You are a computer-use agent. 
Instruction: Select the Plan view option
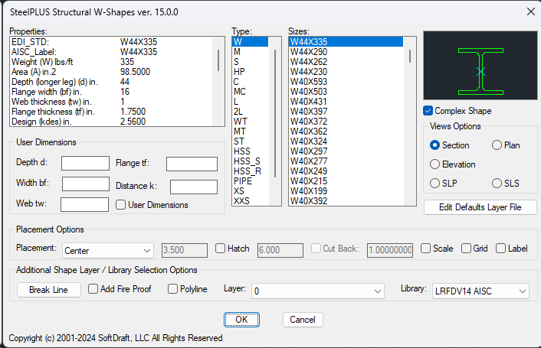(497, 145)
